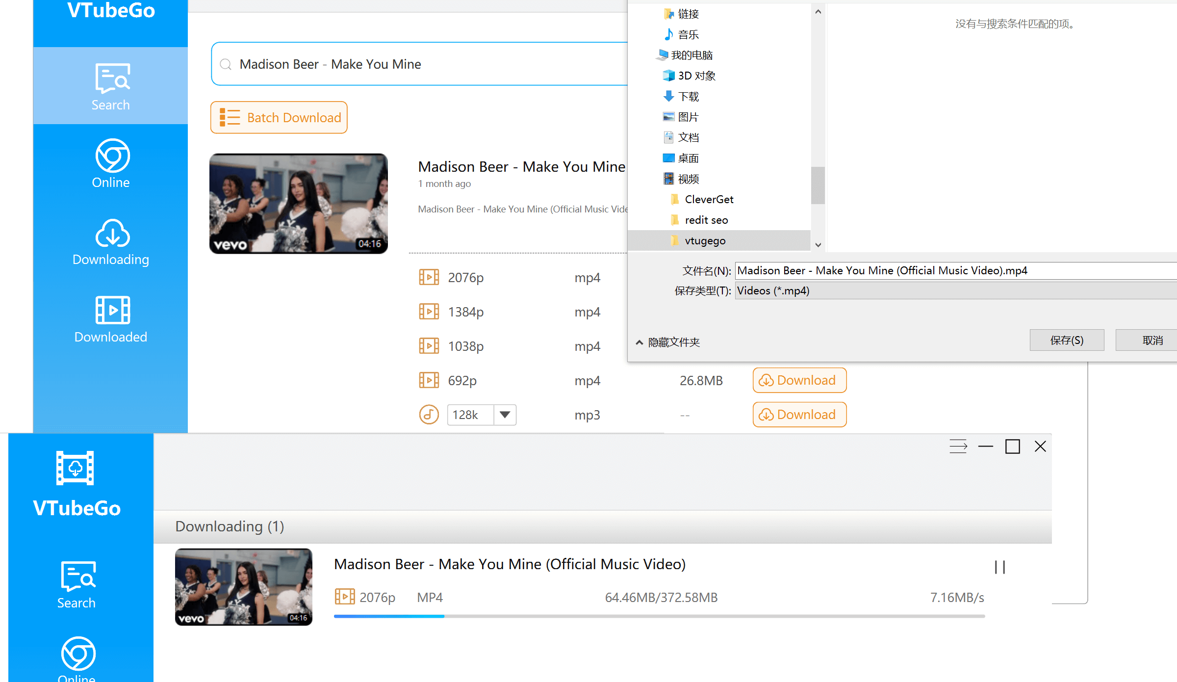Screen dimensions: 1177x682
Task: Click the 文件名 filename input field
Action: [956, 270]
